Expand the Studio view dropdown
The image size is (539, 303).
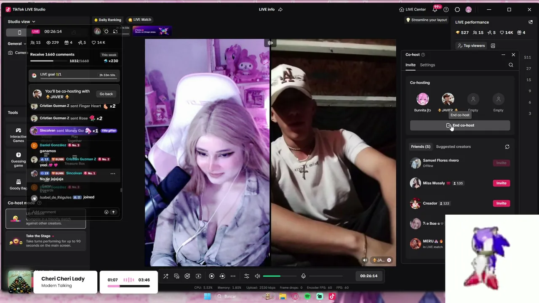(x=21, y=21)
